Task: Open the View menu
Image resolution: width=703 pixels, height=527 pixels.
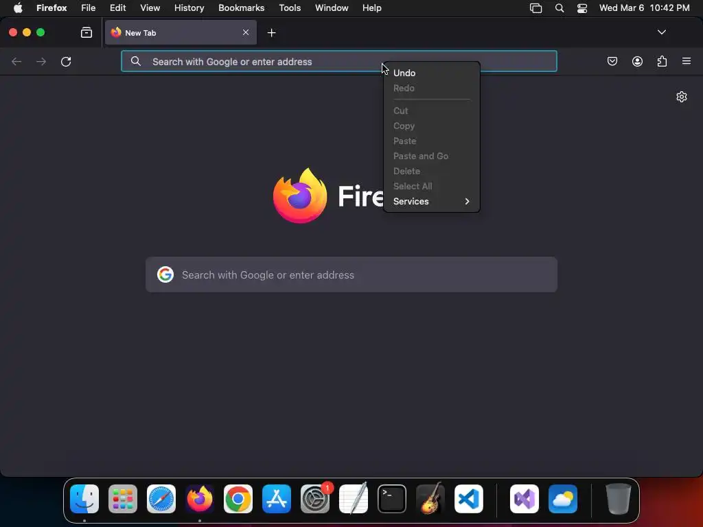Action: 150,8
